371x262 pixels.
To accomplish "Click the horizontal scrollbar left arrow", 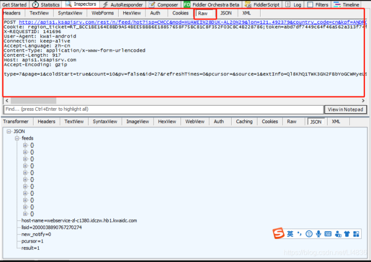I will point(7,101).
